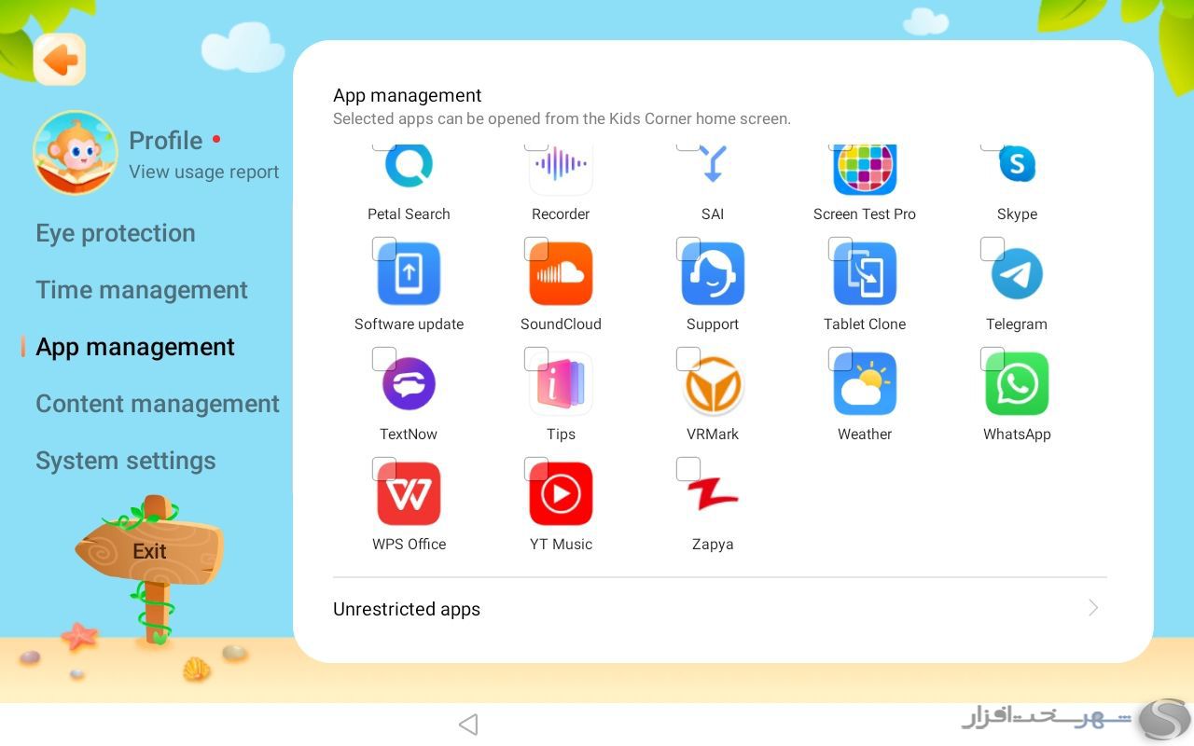Select the Tablet Clone checkbox
This screenshot has height=746, width=1194.
click(x=840, y=249)
